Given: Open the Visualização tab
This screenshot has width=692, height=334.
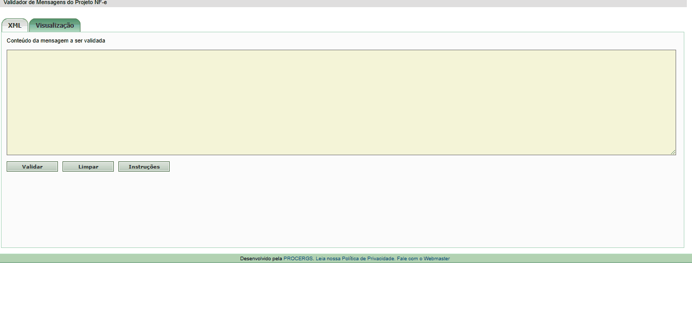Looking at the screenshot, I should pyautogui.click(x=55, y=26).
